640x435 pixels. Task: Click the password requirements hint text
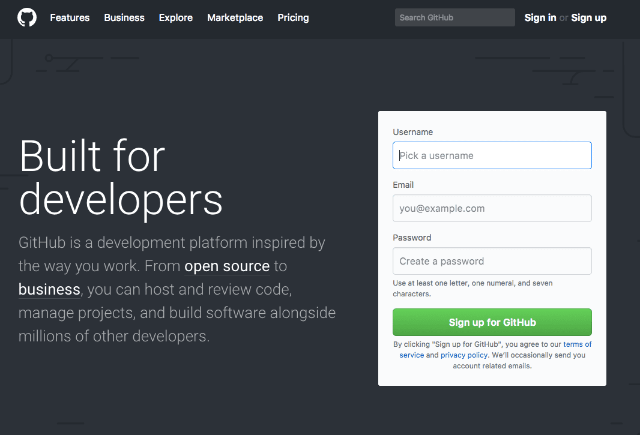pos(472,289)
